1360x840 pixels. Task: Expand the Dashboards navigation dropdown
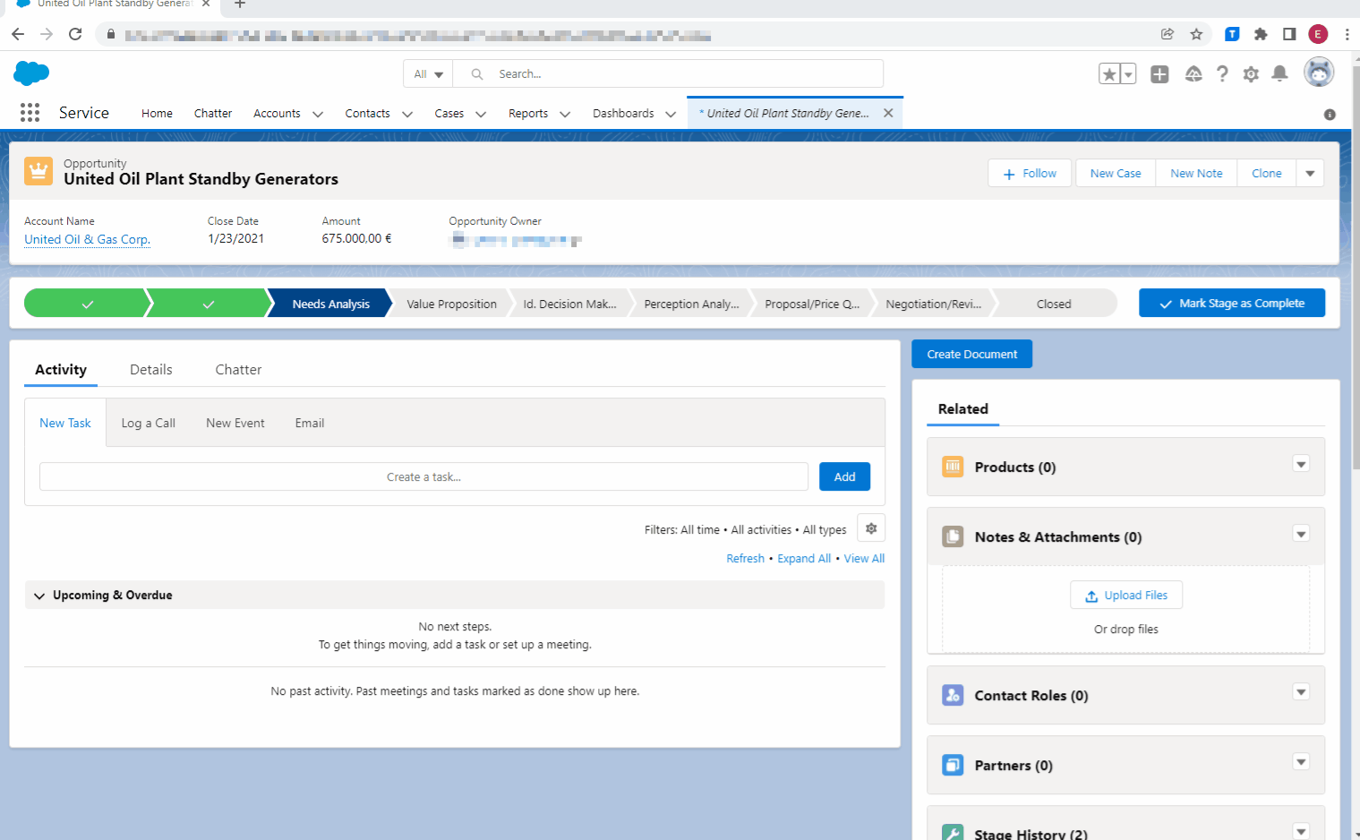coord(671,114)
